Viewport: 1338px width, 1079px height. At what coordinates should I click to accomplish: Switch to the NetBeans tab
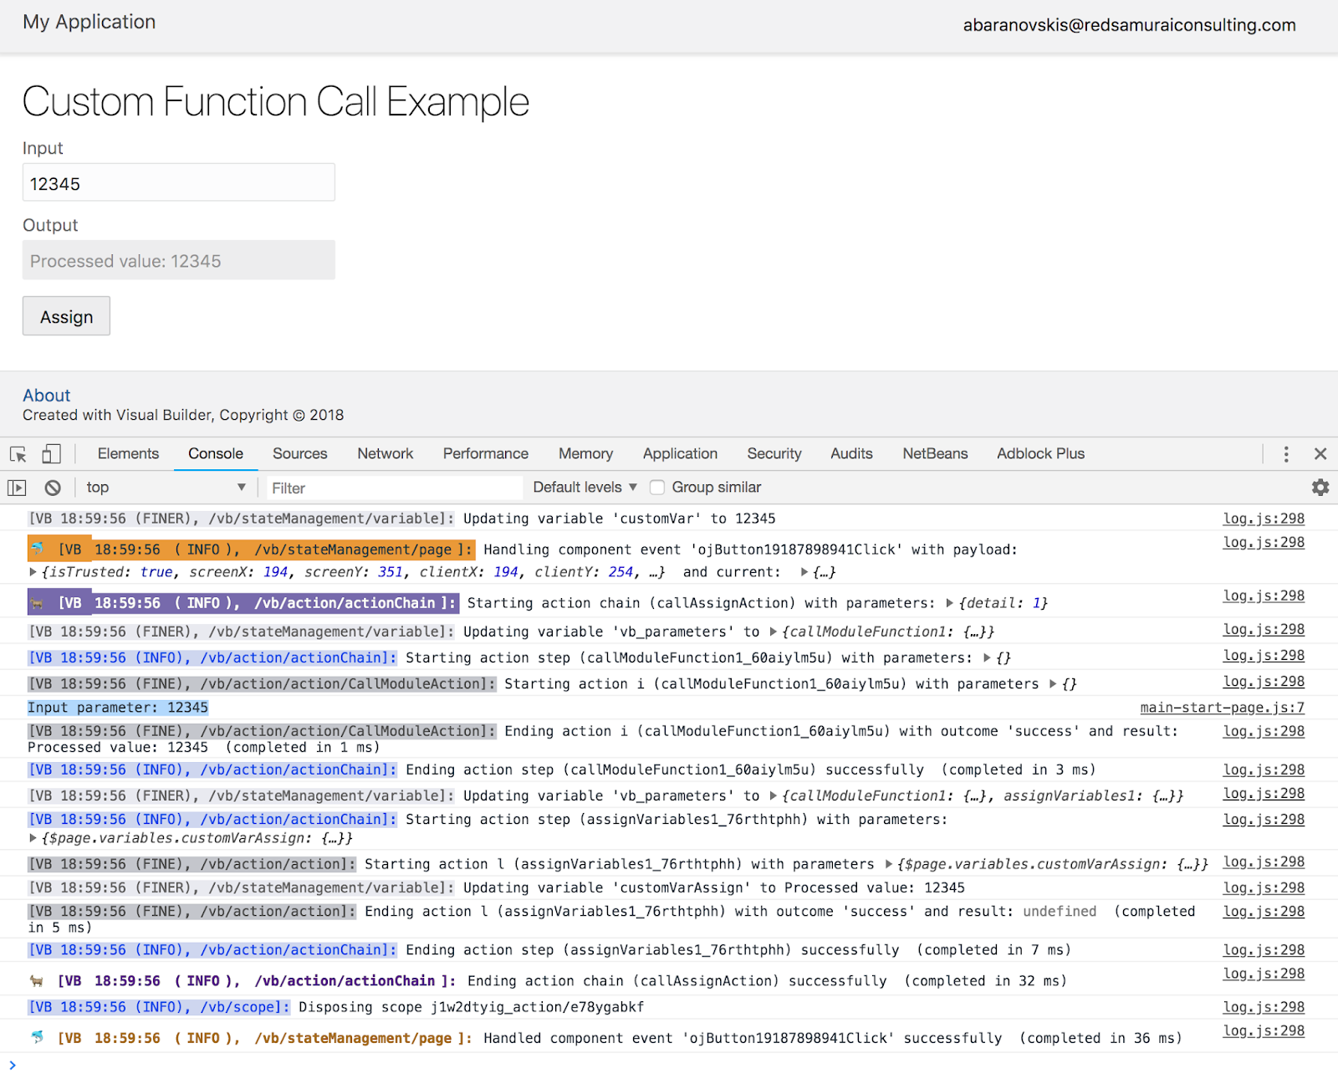click(x=934, y=453)
